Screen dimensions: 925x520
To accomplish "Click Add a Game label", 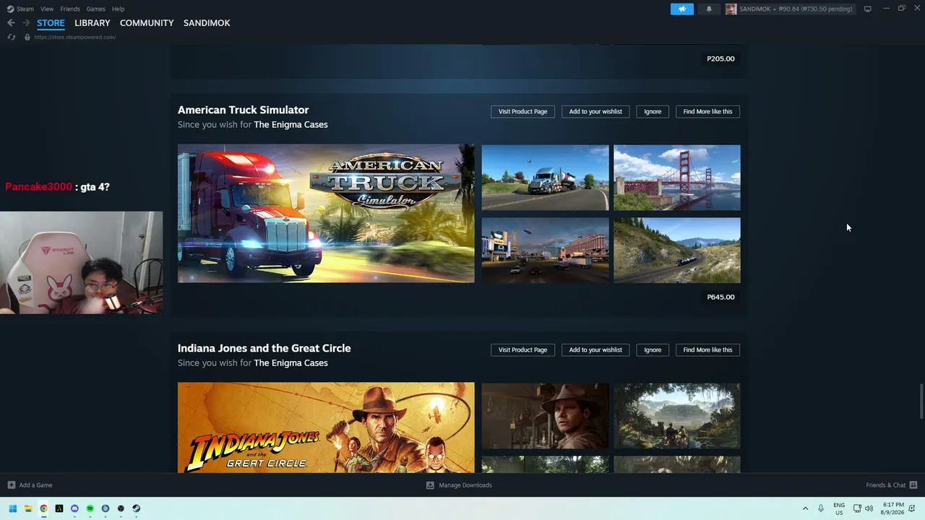I will click(35, 485).
